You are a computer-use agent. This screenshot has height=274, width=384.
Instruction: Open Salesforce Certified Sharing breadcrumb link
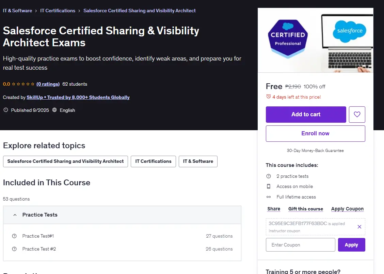point(139,11)
